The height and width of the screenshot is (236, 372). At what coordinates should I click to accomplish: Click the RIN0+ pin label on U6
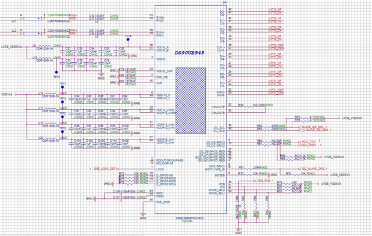click(x=160, y=18)
